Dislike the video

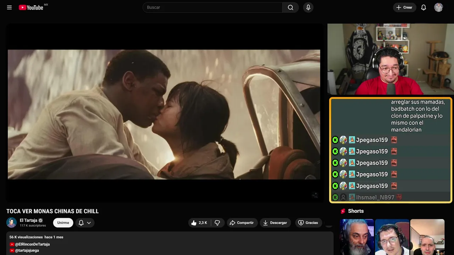point(217,223)
